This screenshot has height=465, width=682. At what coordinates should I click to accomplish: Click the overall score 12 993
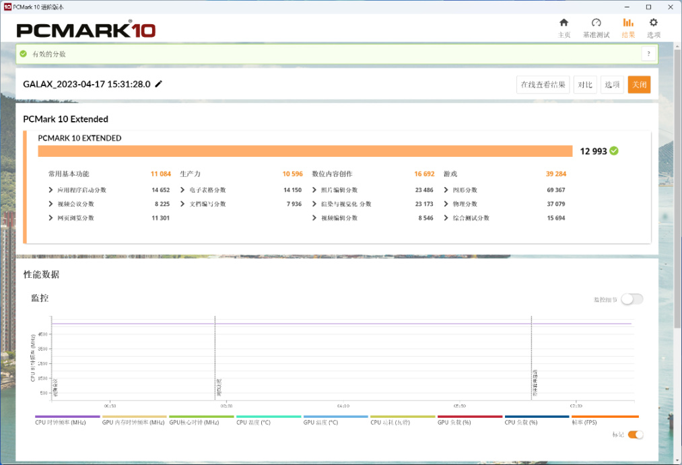click(x=593, y=151)
